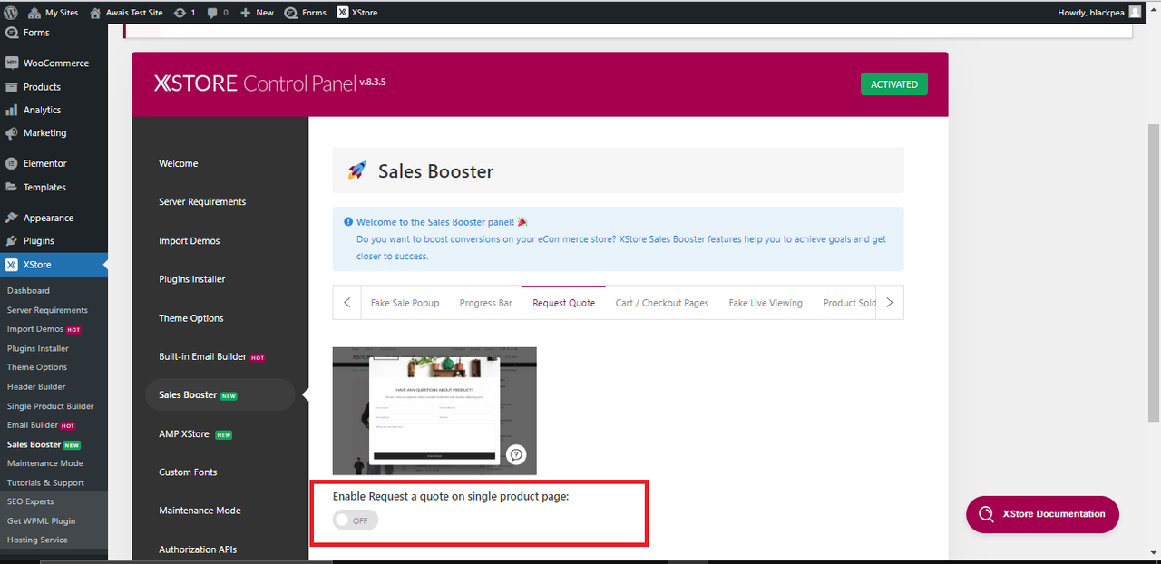
Task: Open Custom Fonts panel item
Action: click(x=188, y=472)
